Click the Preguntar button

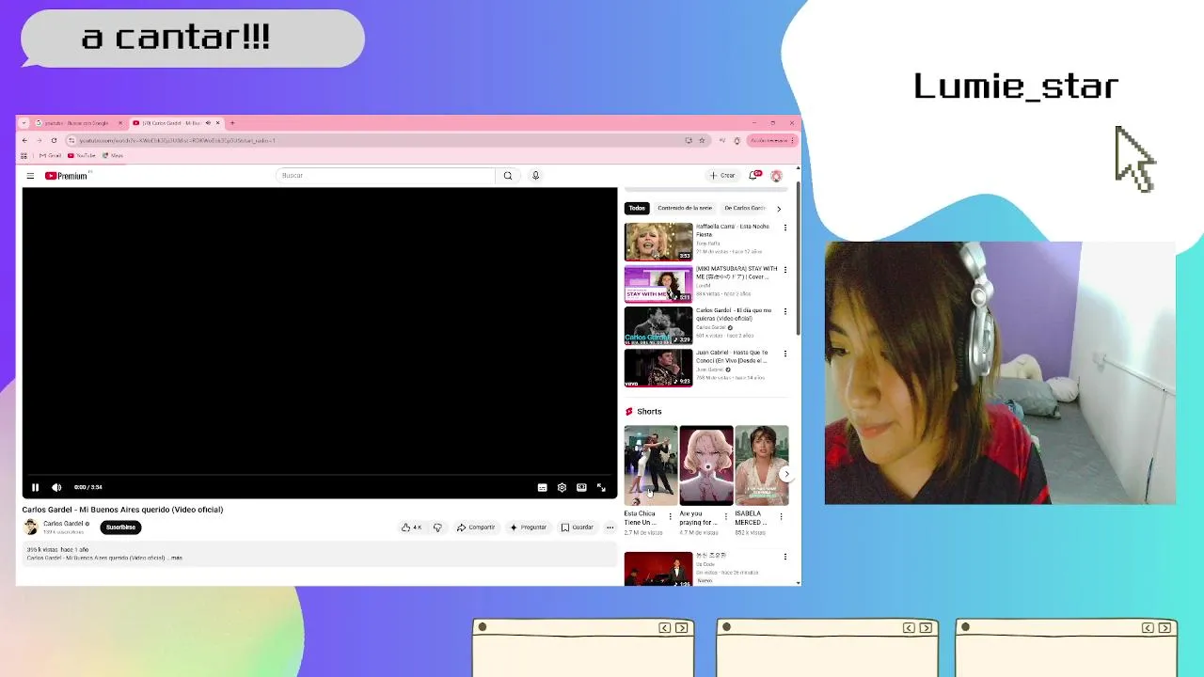pos(528,527)
